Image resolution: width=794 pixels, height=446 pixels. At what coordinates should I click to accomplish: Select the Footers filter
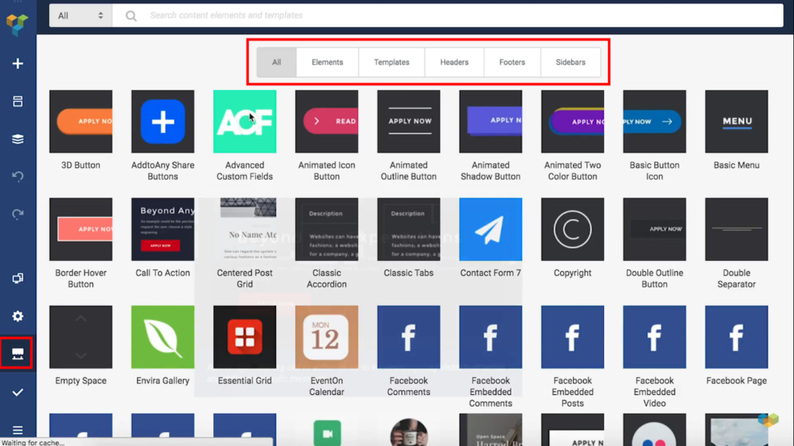click(x=513, y=62)
